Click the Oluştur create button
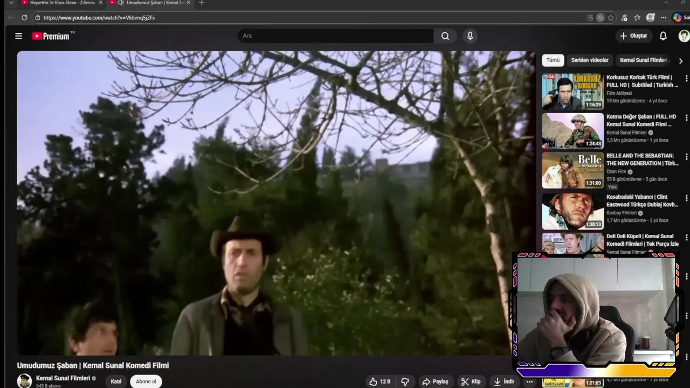Viewport: 690px width, 388px height. click(633, 36)
